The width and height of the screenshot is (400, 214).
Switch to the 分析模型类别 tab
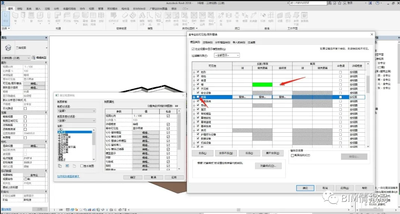click(x=222, y=42)
